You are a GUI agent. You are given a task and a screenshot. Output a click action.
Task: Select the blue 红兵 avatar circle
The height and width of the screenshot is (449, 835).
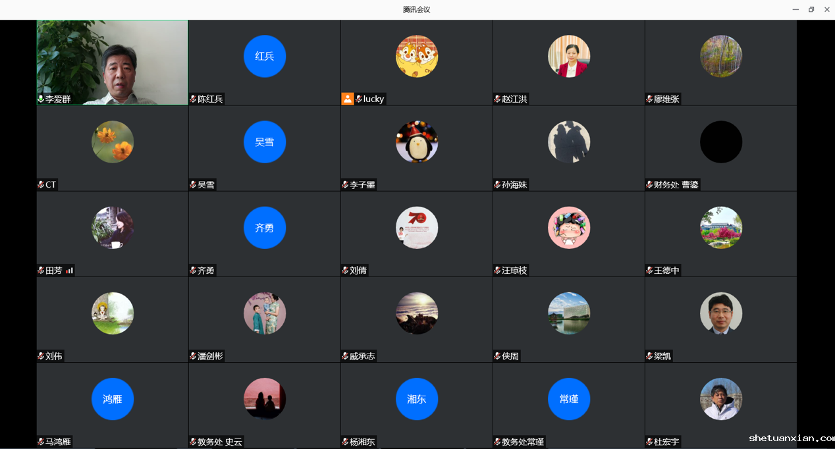pos(265,57)
